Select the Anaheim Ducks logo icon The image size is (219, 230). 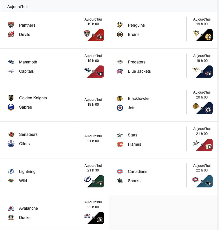11,218
